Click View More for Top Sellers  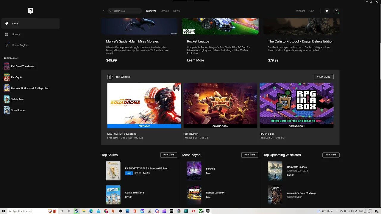coord(169,155)
